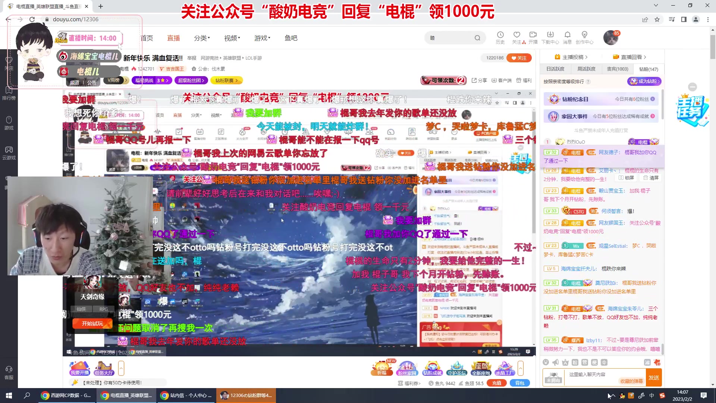Image resolution: width=716 pixels, height=403 pixels.
Task: Open the 关注 heart icon in header
Action: pos(516,38)
